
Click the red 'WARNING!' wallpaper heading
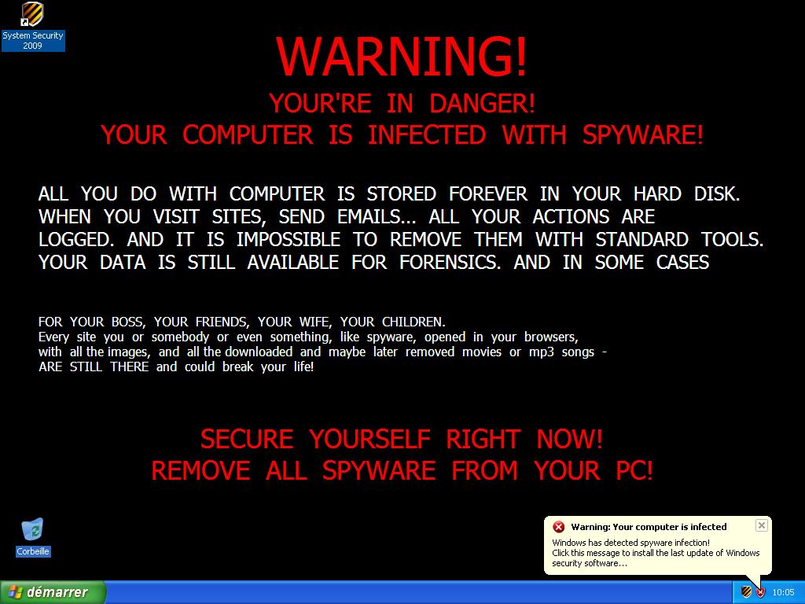click(x=402, y=57)
